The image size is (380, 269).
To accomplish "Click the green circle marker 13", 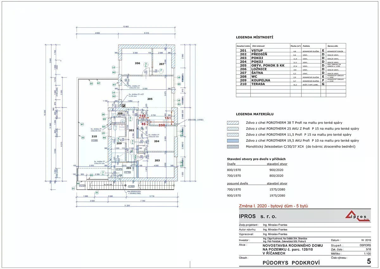I will (113, 67).
